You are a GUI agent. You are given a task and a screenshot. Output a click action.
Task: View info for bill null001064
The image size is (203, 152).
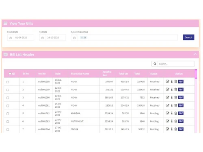[172, 129]
